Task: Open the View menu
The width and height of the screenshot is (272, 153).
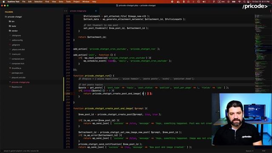Action: click(54, 2)
